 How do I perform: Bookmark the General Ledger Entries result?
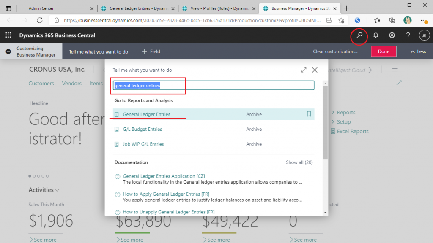pyautogui.click(x=309, y=114)
